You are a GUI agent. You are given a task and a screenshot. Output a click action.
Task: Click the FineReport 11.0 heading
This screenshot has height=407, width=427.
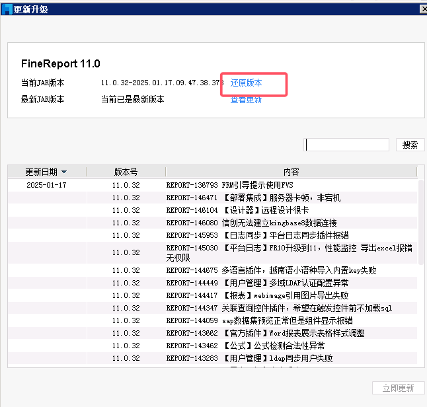tap(61, 63)
